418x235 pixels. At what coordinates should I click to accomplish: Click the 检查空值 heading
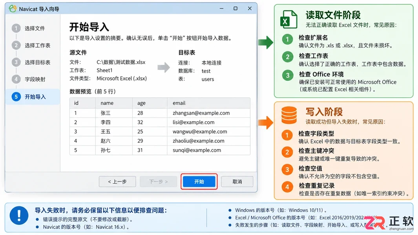pos(310,168)
